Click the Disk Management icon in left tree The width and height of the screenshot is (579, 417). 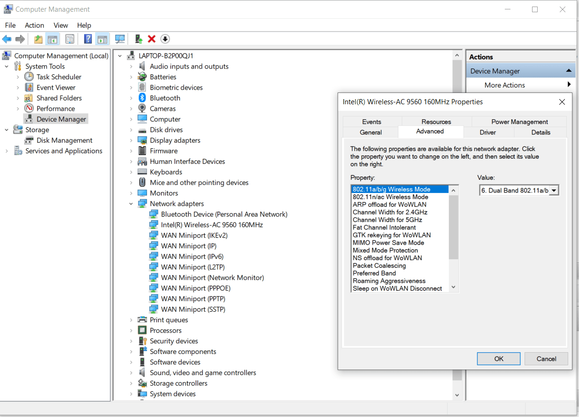[x=29, y=140]
